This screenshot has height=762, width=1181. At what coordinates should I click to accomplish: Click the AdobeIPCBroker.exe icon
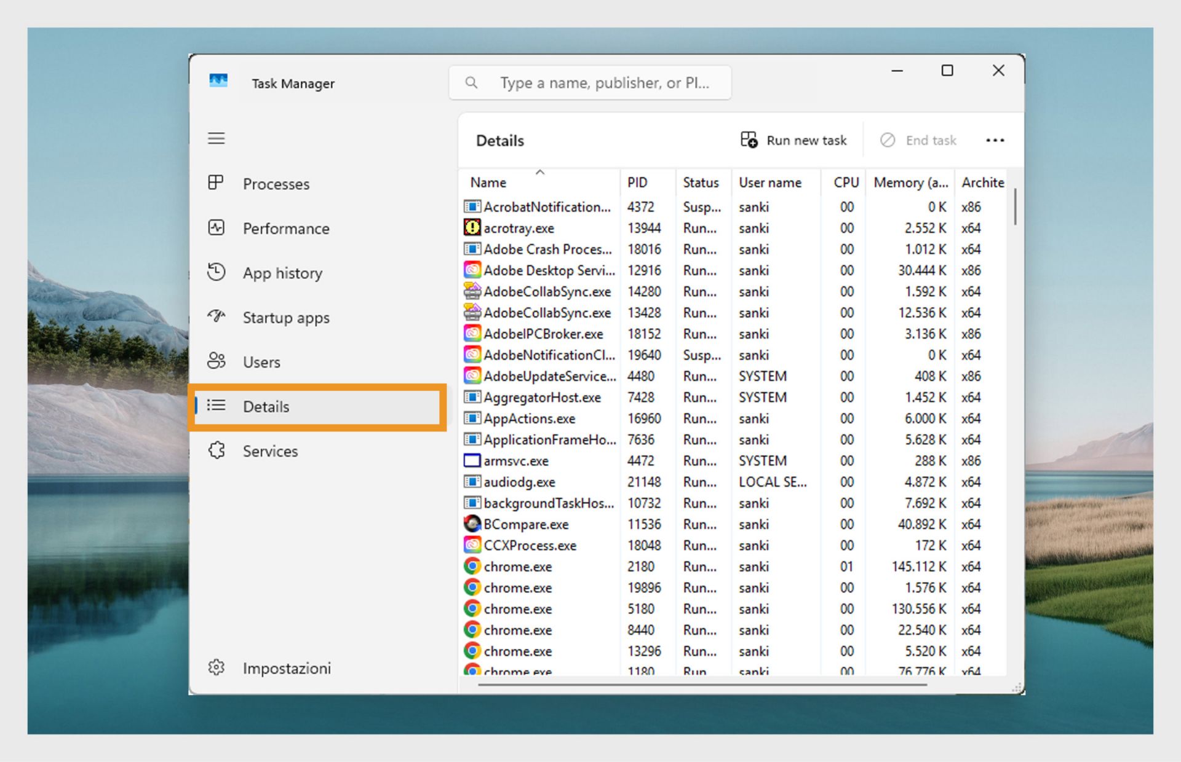tap(472, 334)
